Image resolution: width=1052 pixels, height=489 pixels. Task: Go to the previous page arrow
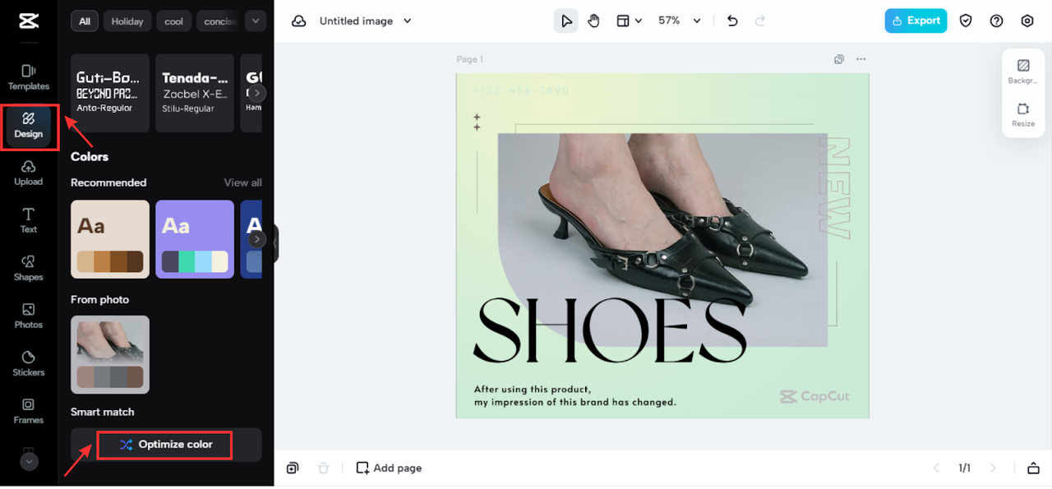[x=935, y=468]
